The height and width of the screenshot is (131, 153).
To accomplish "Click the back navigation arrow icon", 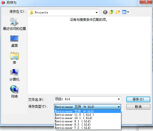I will (x=105, y=12).
